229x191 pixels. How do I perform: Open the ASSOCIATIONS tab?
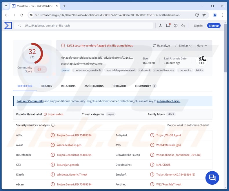coord(94,86)
